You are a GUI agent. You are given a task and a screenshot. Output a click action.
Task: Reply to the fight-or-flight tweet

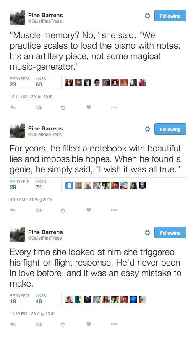tap(13, 324)
